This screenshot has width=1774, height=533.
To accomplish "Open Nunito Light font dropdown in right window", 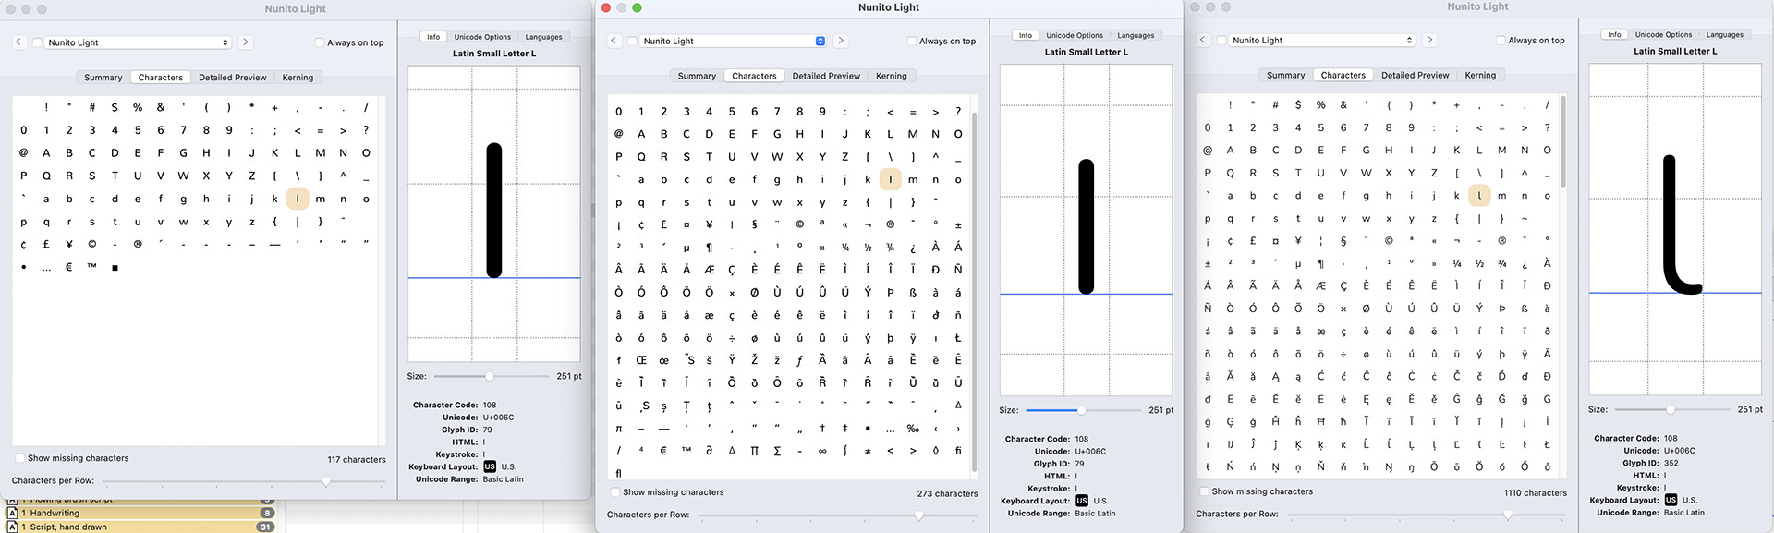I will coord(1321,40).
